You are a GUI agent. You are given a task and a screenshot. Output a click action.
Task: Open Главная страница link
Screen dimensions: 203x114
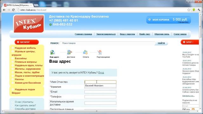pos(83,34)
